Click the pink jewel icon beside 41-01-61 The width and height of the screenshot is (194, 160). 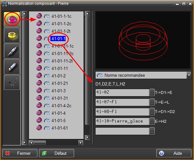pos(39,128)
